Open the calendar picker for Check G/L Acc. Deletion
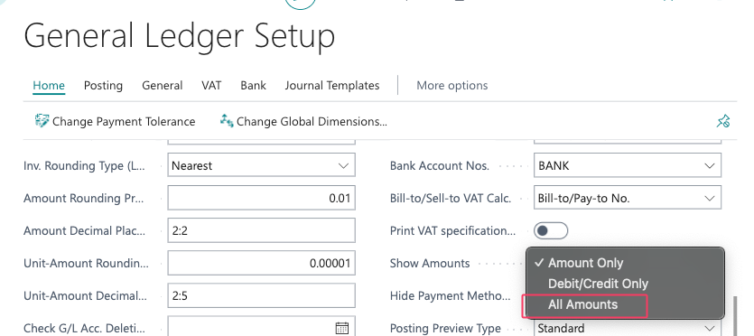754x336 pixels. [341, 328]
